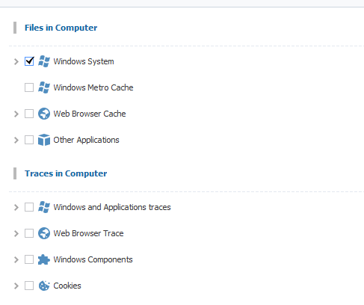Enable the Windows Metro Cache checkbox

click(x=29, y=87)
